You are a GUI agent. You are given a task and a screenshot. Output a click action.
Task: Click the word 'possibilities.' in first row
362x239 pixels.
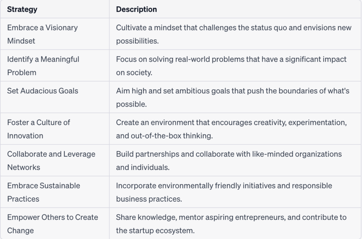click(138, 41)
